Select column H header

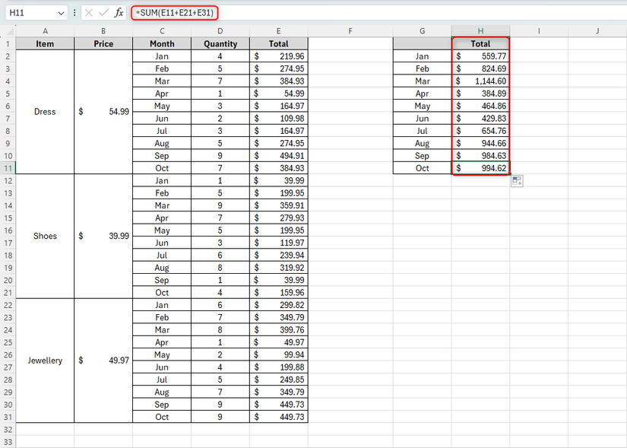click(480, 31)
